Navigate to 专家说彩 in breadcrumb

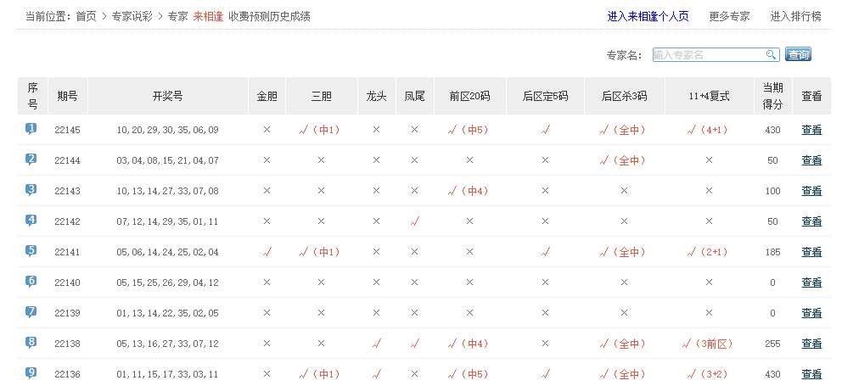coord(132,16)
